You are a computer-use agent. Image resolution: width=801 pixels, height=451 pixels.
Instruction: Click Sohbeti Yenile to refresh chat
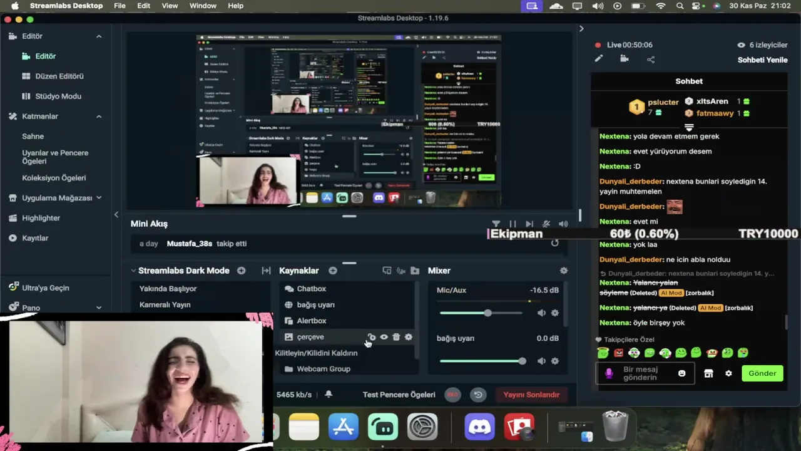[x=762, y=60]
